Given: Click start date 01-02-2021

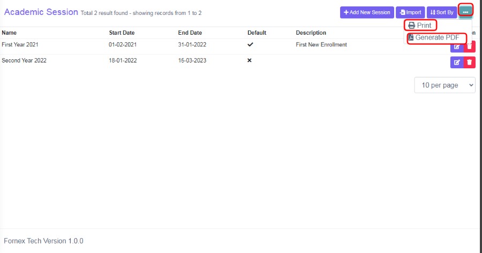Looking at the screenshot, I should click(123, 44).
